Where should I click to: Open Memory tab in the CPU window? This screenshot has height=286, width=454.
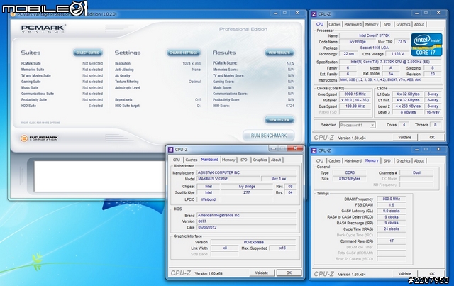click(x=372, y=24)
